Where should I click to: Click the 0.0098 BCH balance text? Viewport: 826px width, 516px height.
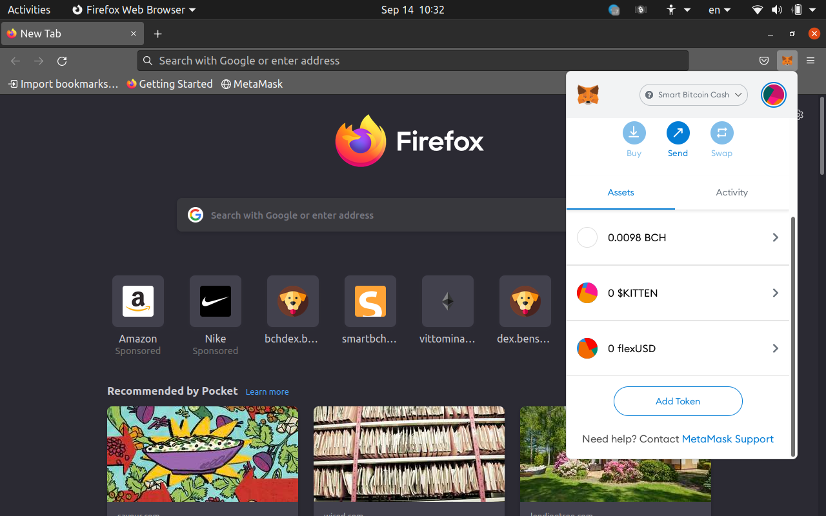click(637, 237)
